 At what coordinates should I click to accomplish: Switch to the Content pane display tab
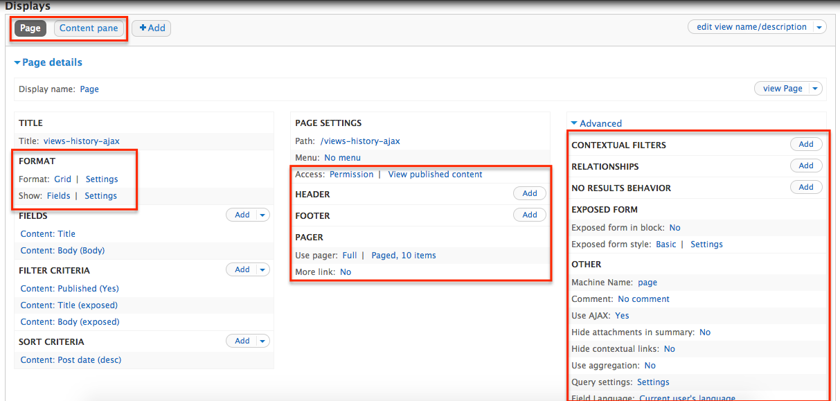[89, 28]
